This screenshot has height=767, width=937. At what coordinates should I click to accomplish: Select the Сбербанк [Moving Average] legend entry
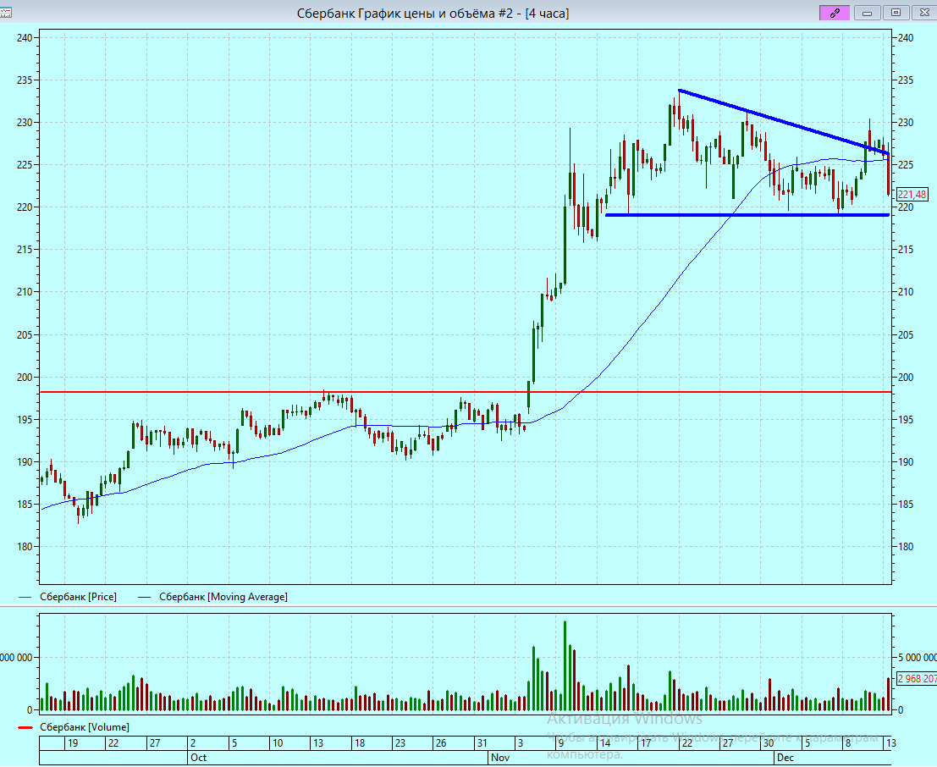[x=223, y=597]
